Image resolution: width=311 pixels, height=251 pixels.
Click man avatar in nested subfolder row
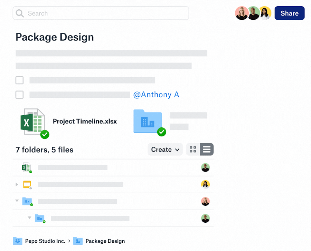205,218
